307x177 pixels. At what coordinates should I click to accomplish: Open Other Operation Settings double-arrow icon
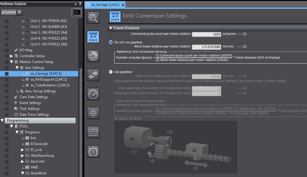93,75
